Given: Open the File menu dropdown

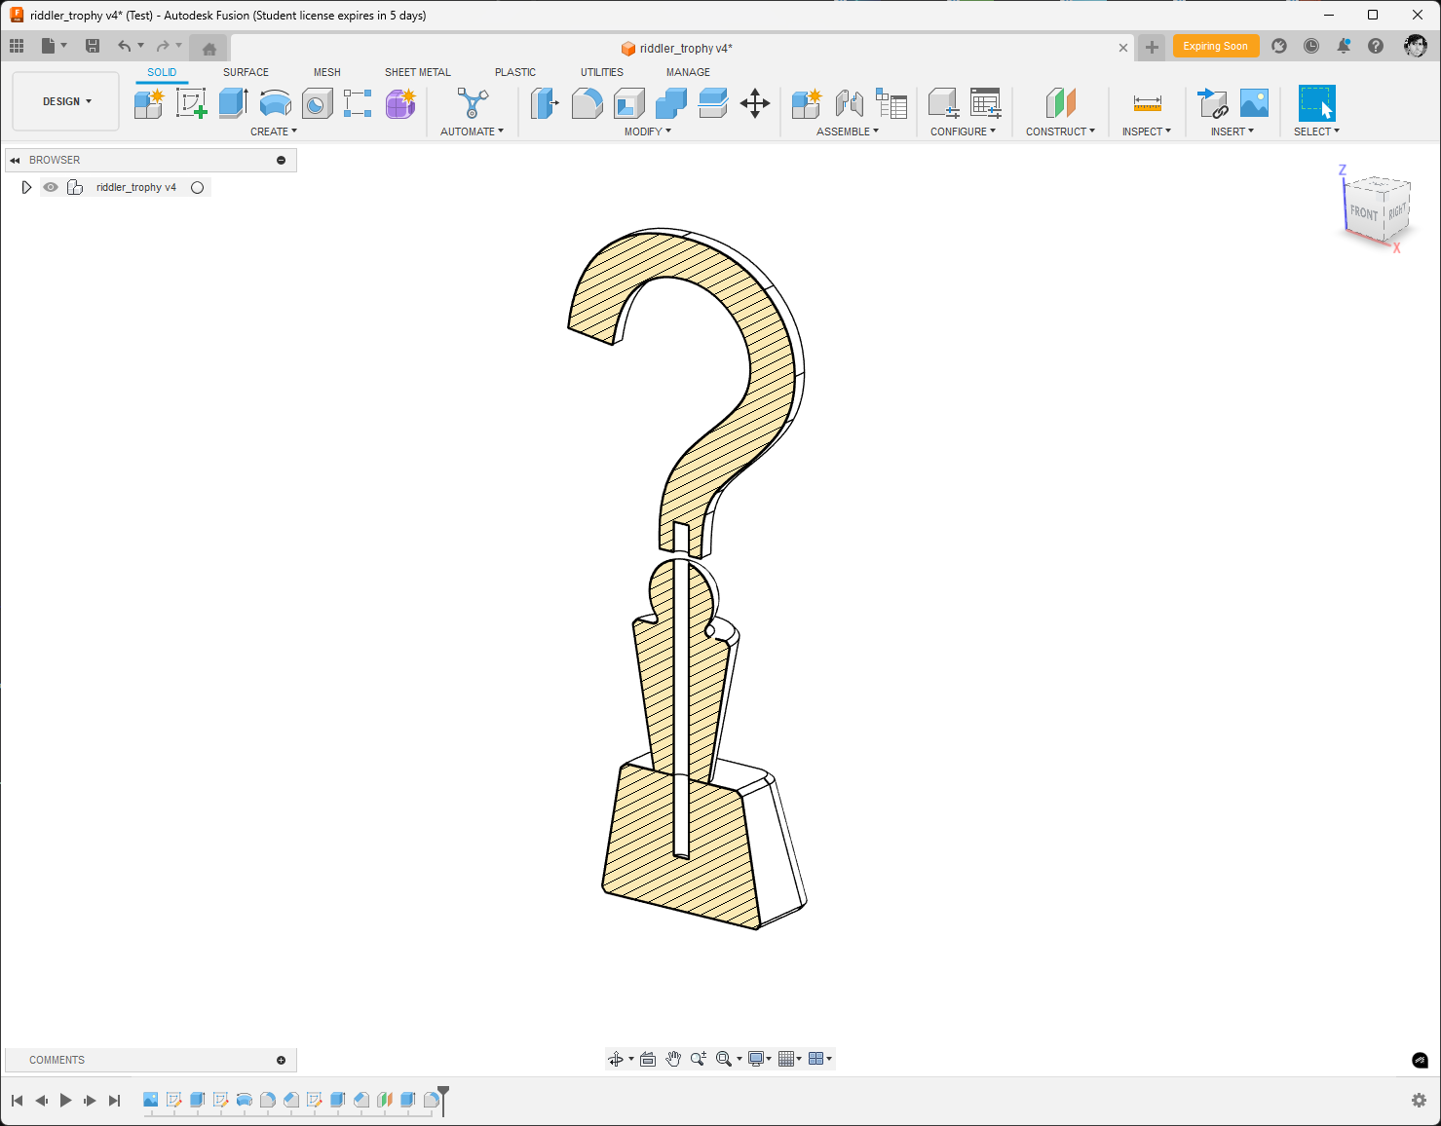Looking at the screenshot, I should point(54,46).
